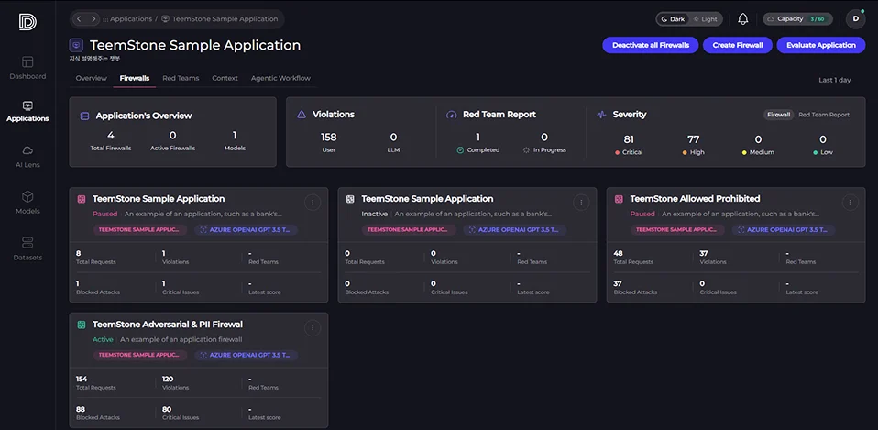
Task: Click Deactivate all Firewalls button
Action: coord(651,45)
